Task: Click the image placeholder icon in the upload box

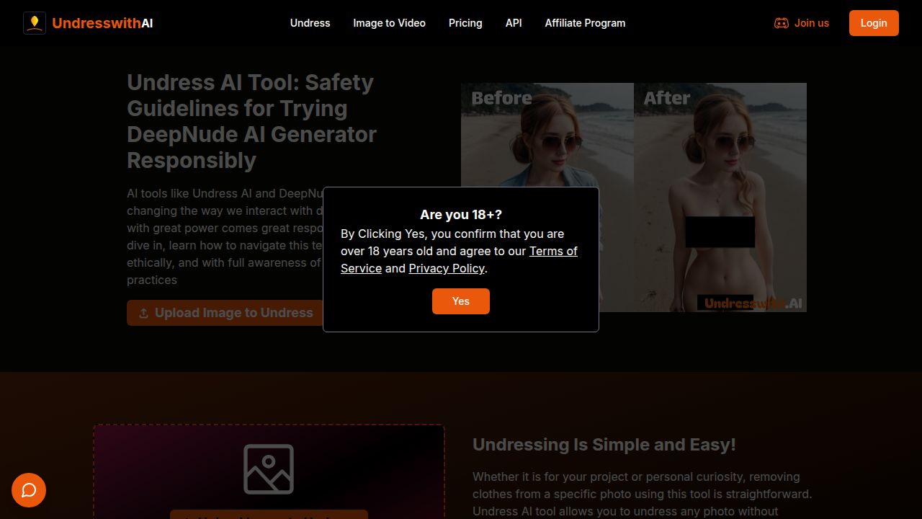Action: (x=269, y=469)
